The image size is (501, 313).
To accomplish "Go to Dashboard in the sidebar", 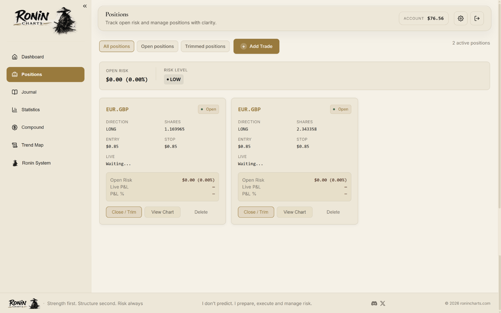I will tap(45, 57).
